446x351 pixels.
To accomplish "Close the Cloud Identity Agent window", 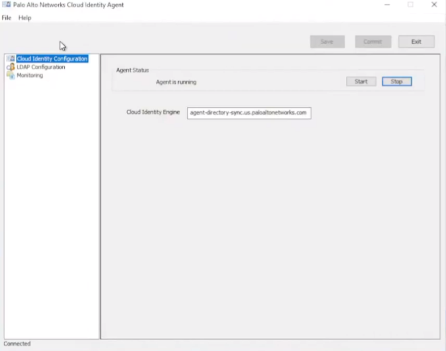I will [434, 4].
